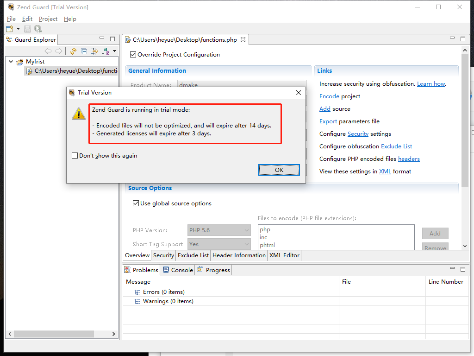Open the Short Tag Support dropdown
This screenshot has height=356, width=474.
click(x=219, y=244)
